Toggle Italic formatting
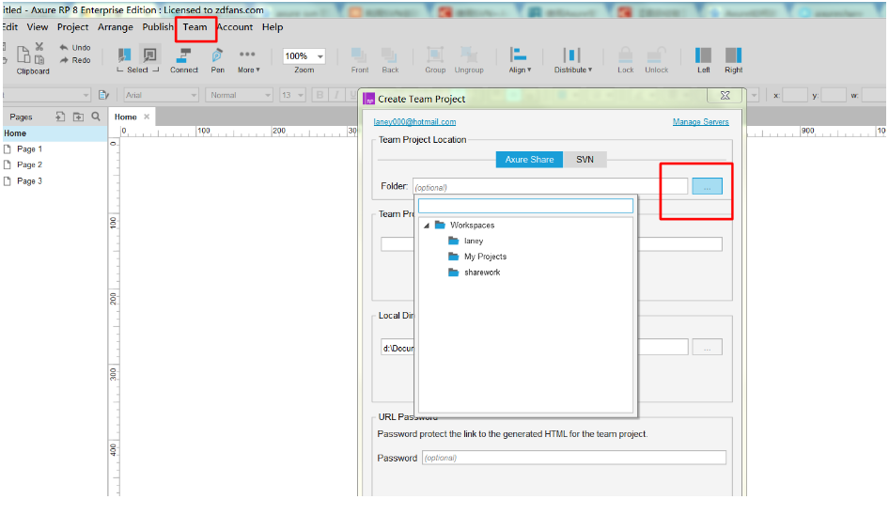 point(336,95)
